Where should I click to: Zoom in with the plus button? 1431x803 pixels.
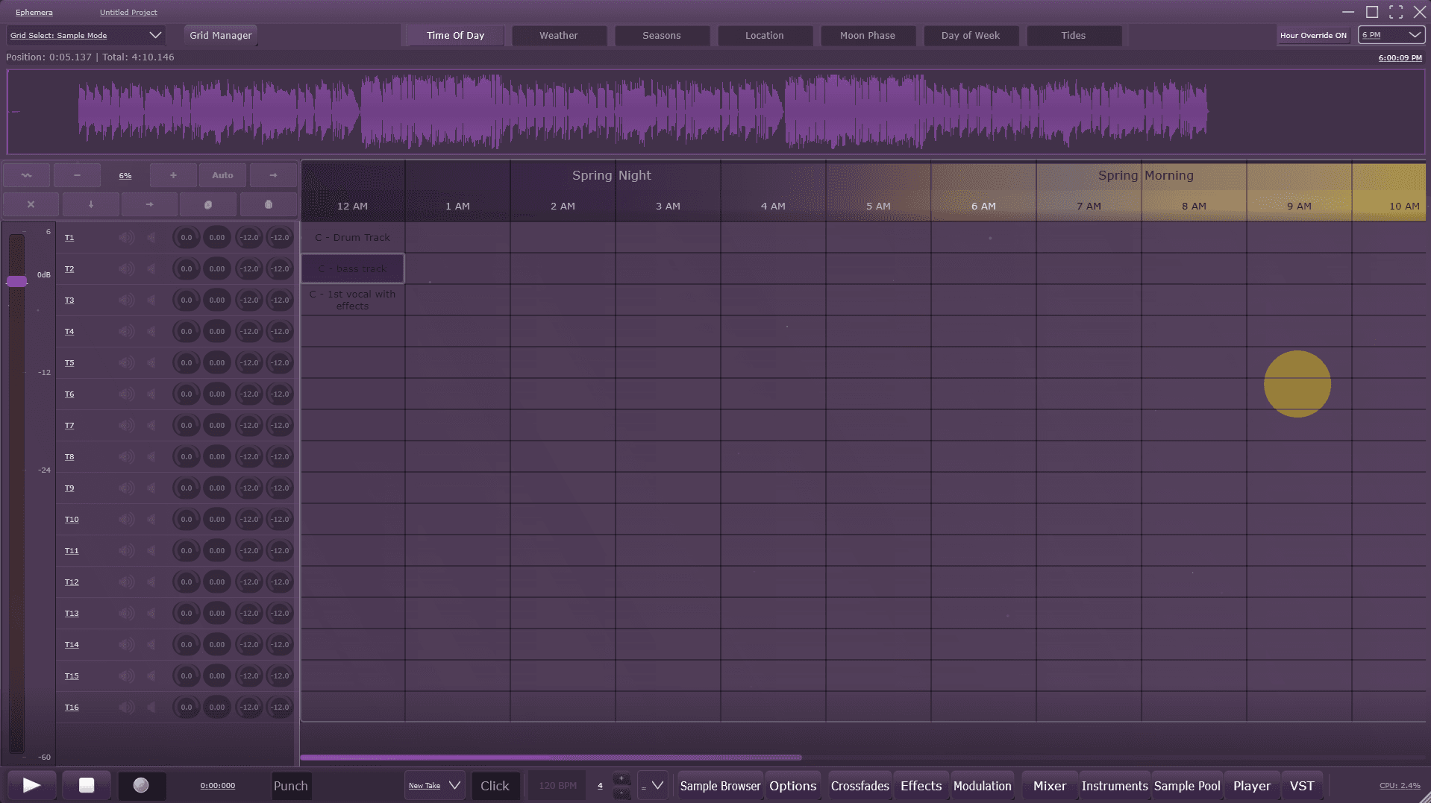(173, 175)
